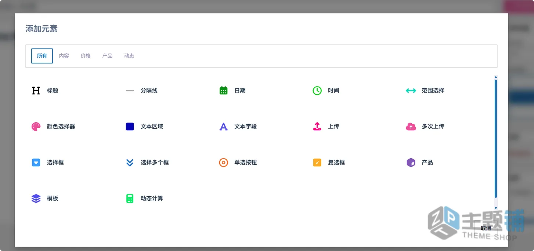Click the pink upload arrow icon for 上传
This screenshot has width=534, height=251.
pyautogui.click(x=317, y=126)
